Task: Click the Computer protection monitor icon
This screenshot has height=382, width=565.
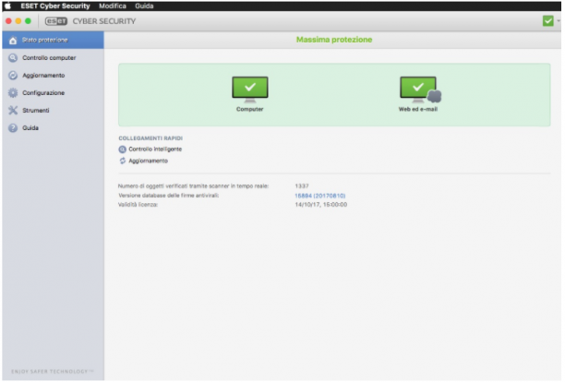Action: pyautogui.click(x=249, y=90)
